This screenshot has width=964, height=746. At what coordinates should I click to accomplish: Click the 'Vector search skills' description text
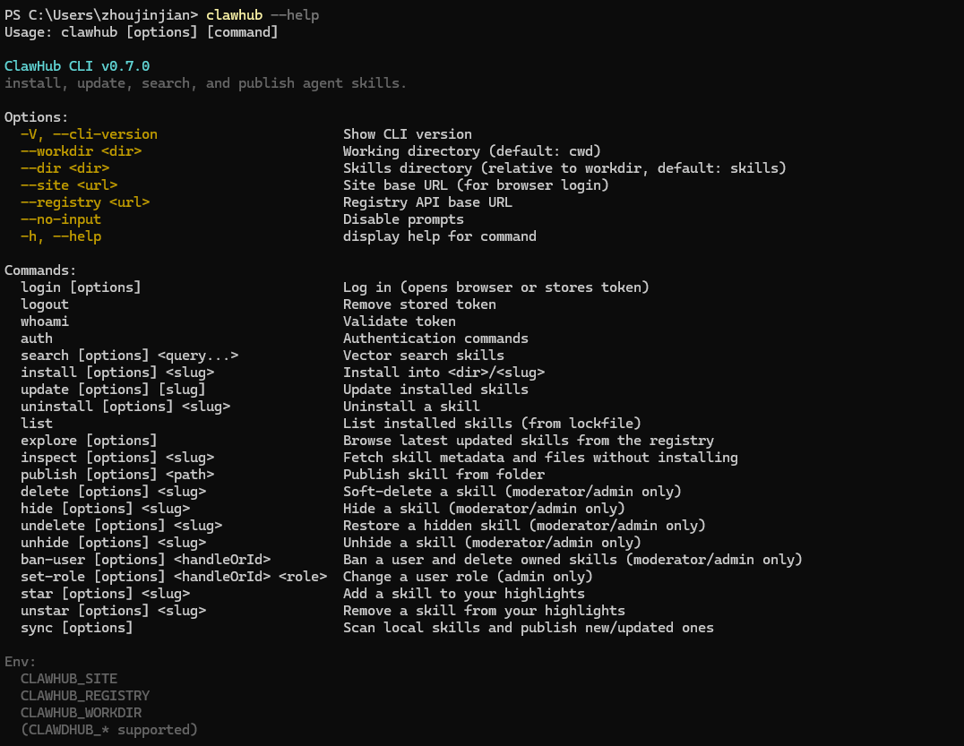click(x=423, y=356)
